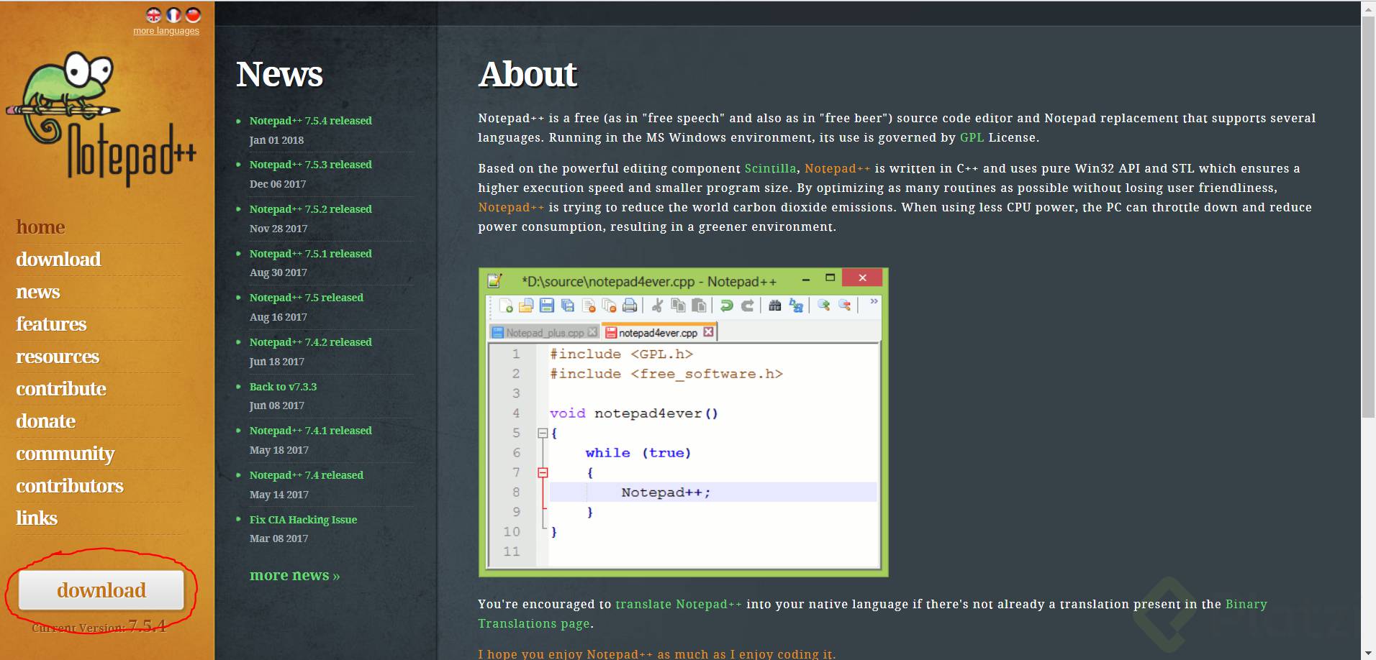
Task: Click Copy icon in screenshot toolbar
Action: click(x=678, y=306)
